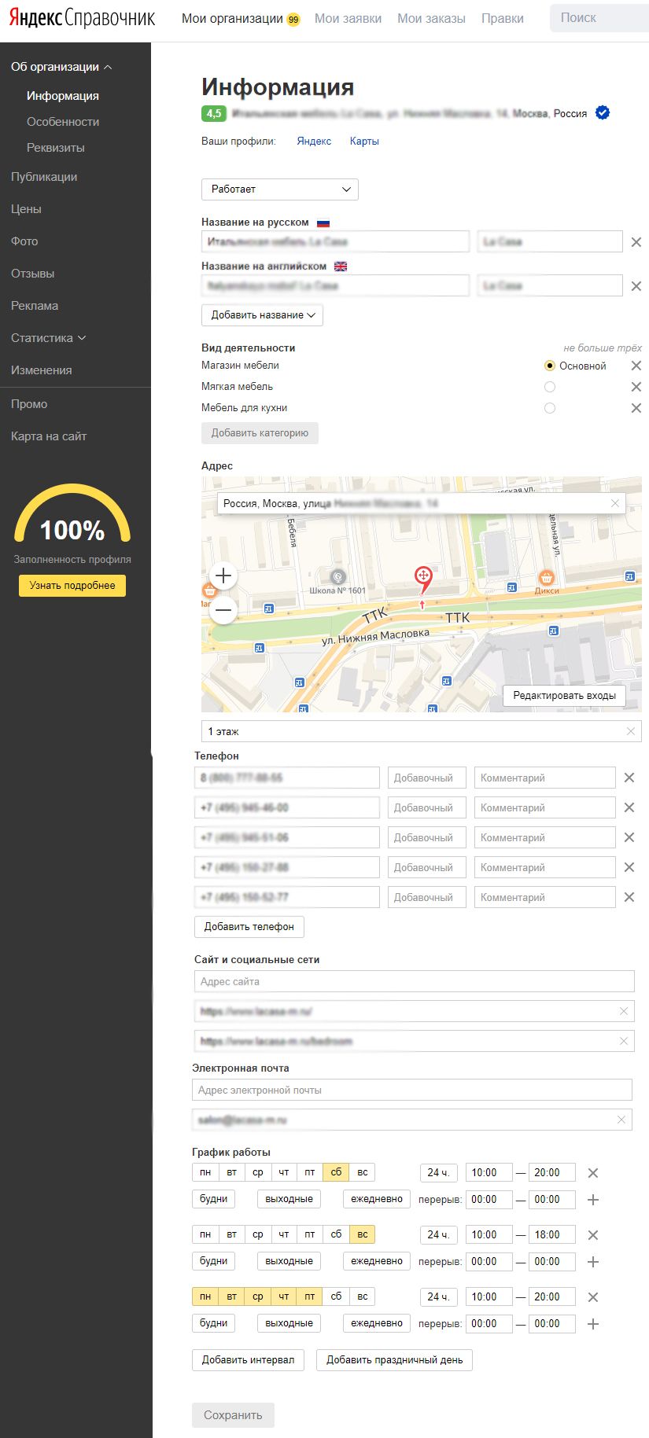
Task: Remove the English name row with X
Action: click(x=636, y=286)
